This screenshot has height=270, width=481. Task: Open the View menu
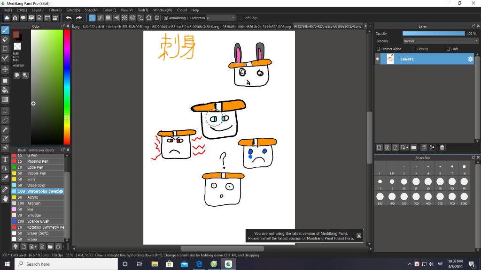coord(127,10)
